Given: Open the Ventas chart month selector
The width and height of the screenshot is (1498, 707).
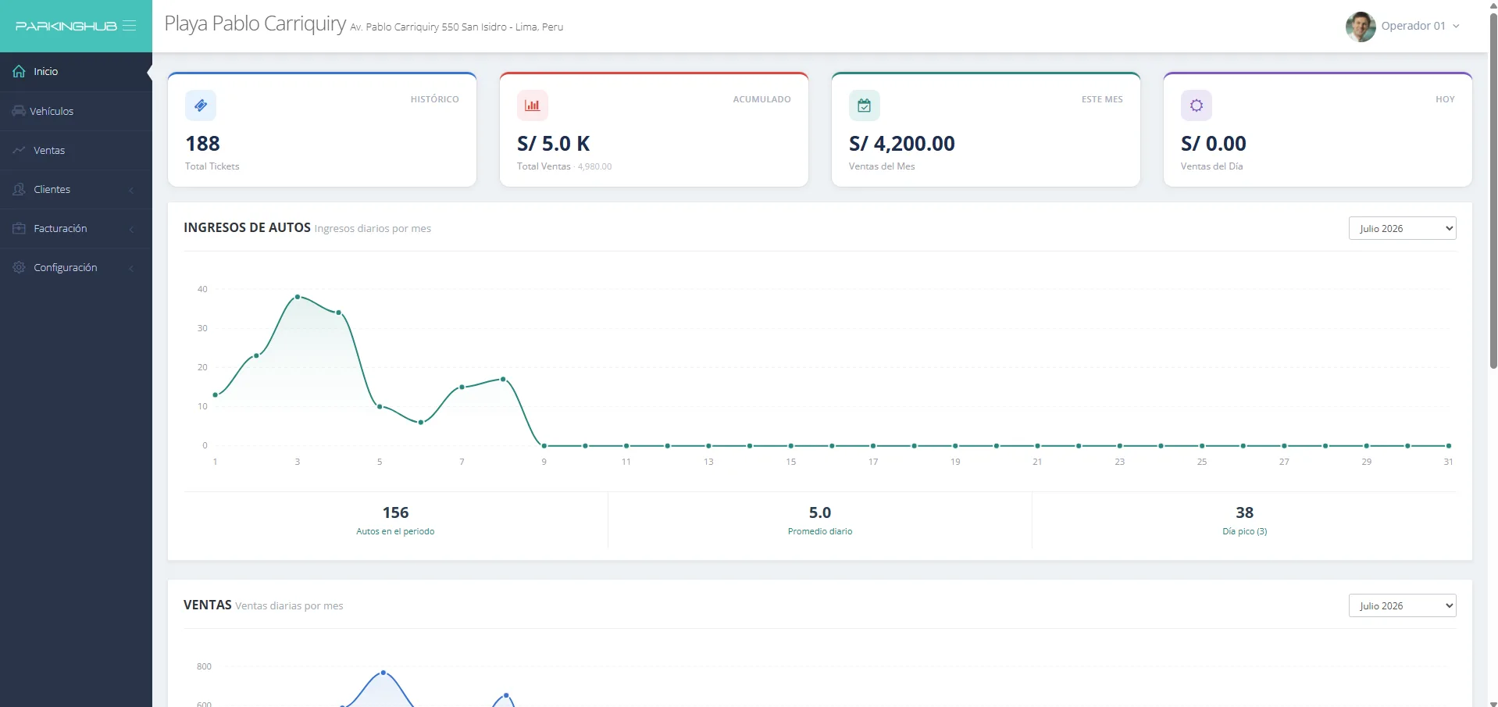Looking at the screenshot, I should coord(1402,605).
